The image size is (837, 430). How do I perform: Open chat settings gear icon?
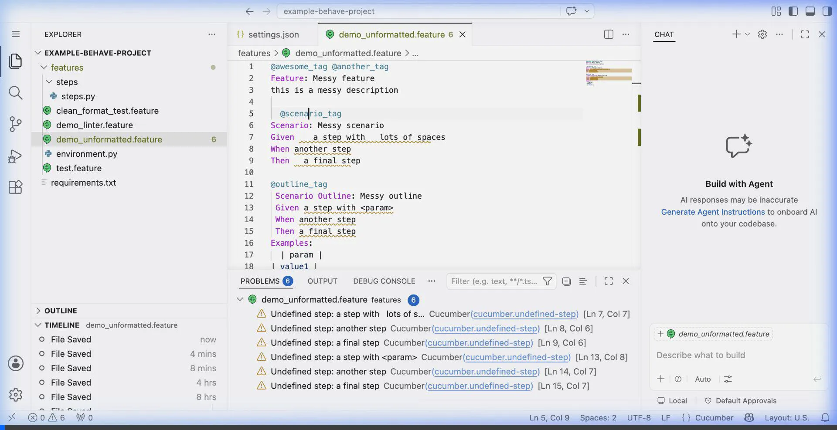click(x=762, y=34)
